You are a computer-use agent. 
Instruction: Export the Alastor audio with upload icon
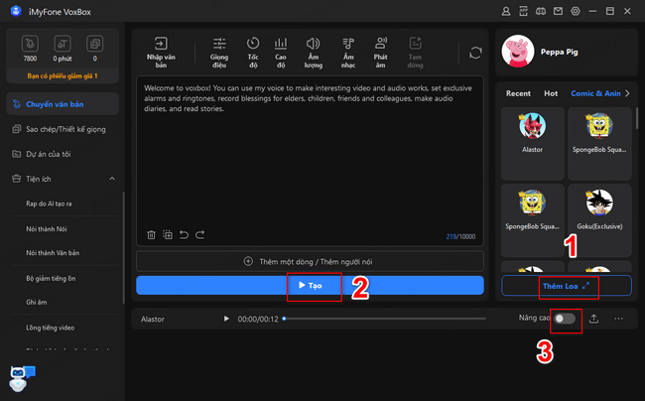pos(593,319)
